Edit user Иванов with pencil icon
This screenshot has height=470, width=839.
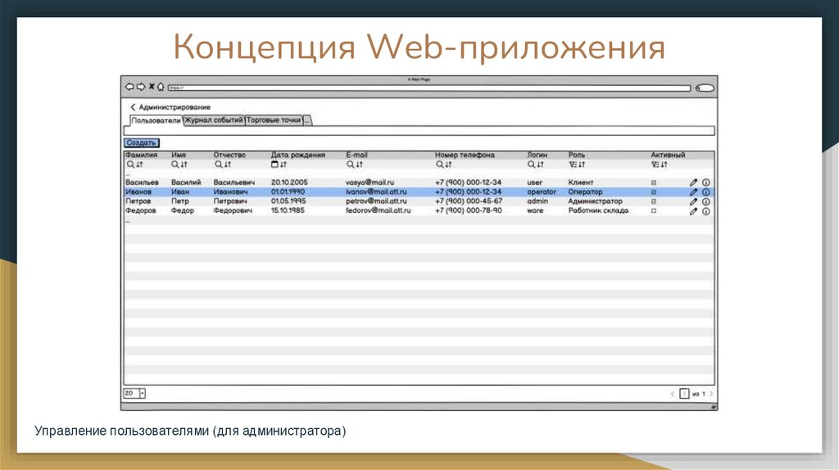pos(693,192)
